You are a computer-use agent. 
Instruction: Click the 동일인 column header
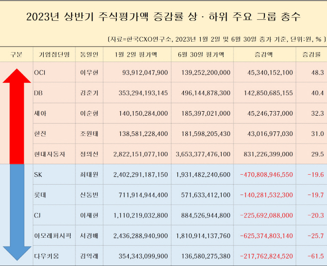coord(89,55)
